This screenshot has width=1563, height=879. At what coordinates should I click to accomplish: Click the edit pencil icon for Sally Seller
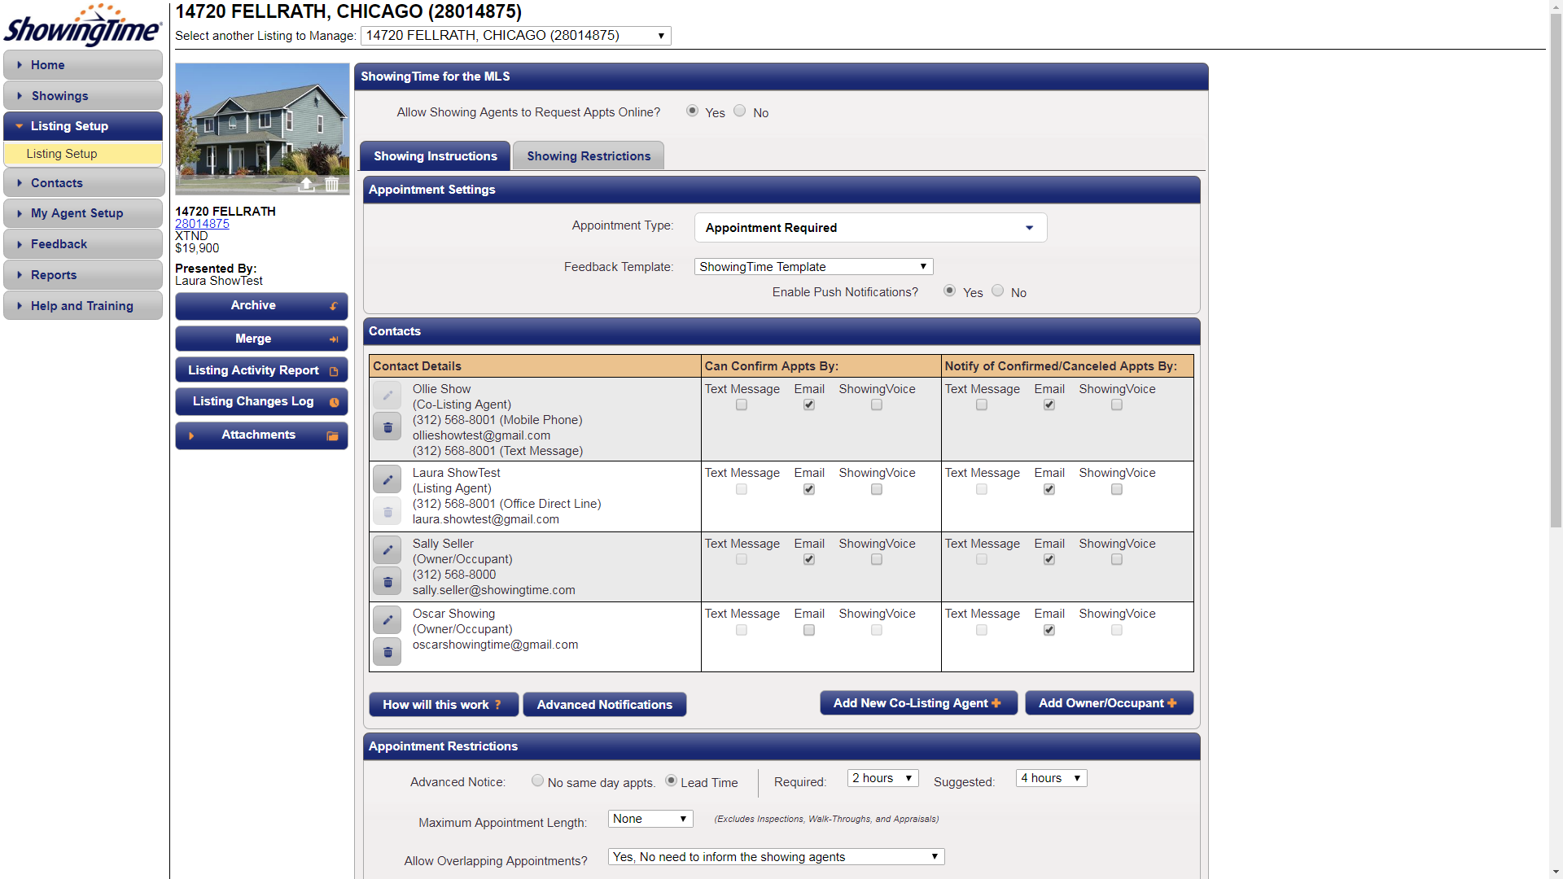[x=387, y=549]
